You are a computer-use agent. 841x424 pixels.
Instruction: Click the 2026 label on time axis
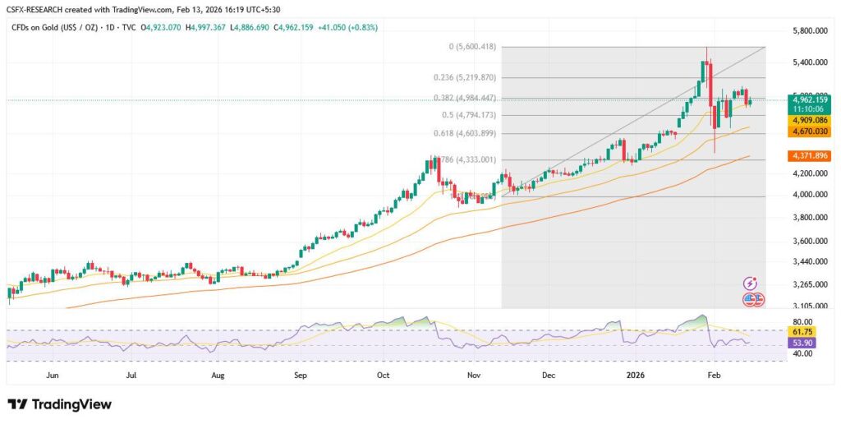pyautogui.click(x=636, y=375)
